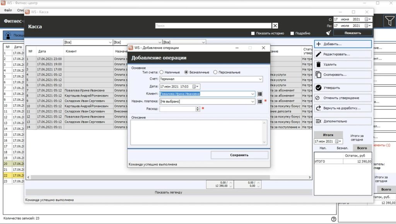Switch to the Безнал. totals tab

pos(343,148)
